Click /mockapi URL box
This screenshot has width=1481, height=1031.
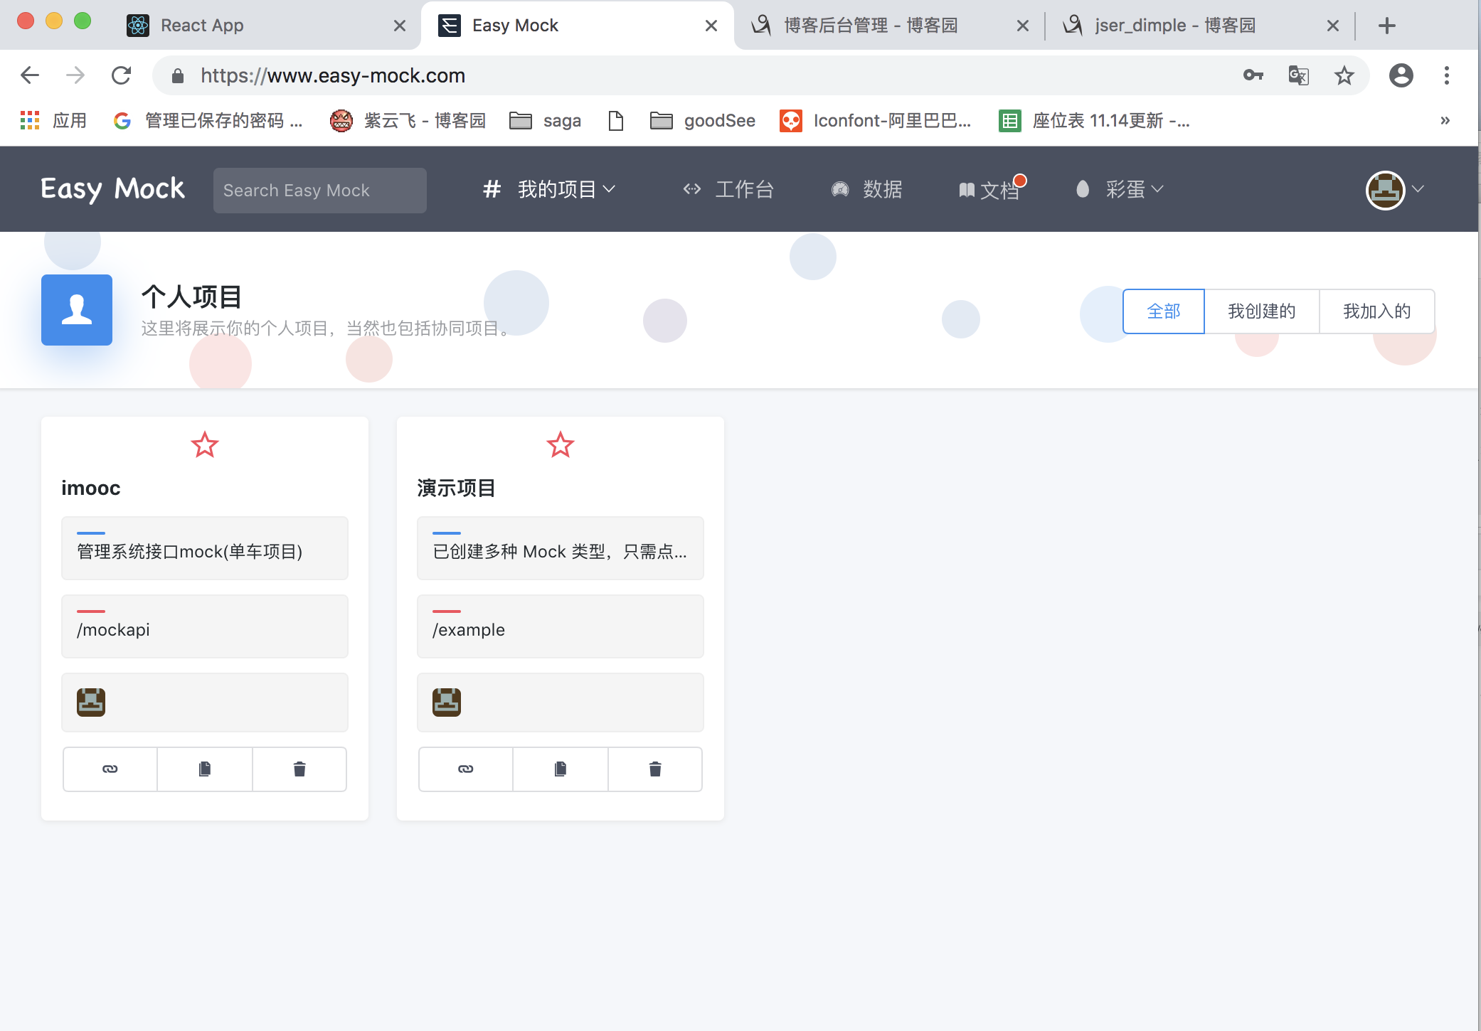tap(205, 626)
